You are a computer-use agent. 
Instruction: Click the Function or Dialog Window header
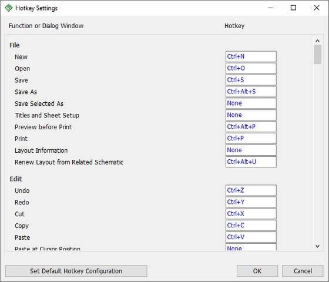[46, 26]
